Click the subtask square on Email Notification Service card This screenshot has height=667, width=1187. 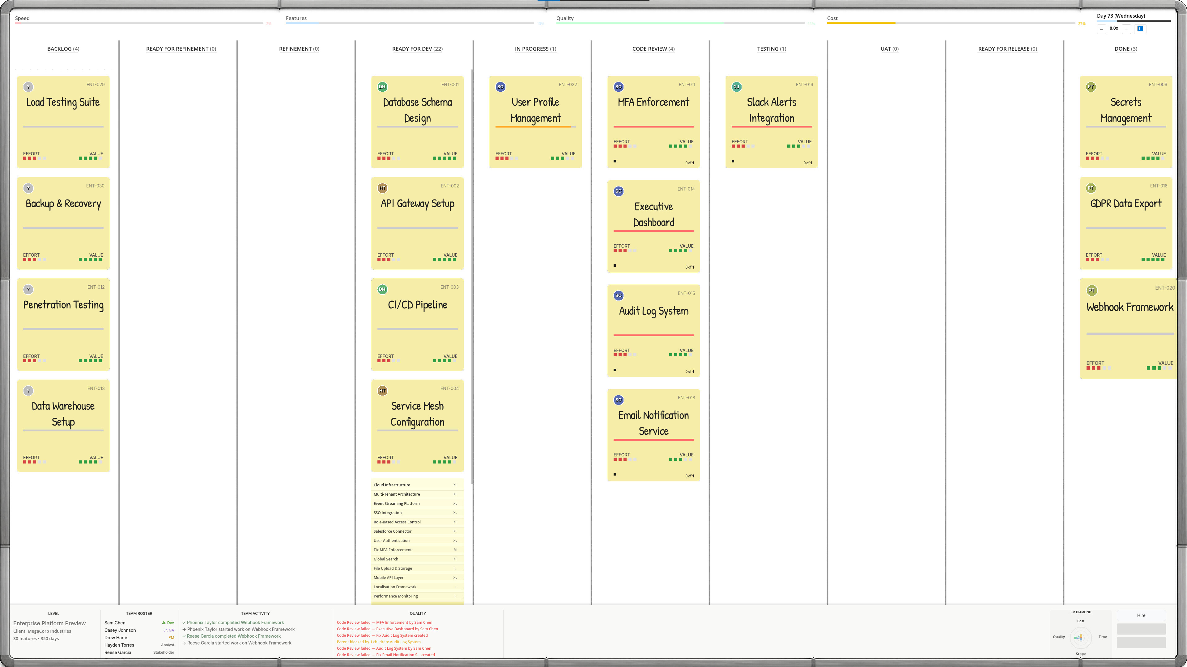click(x=615, y=475)
